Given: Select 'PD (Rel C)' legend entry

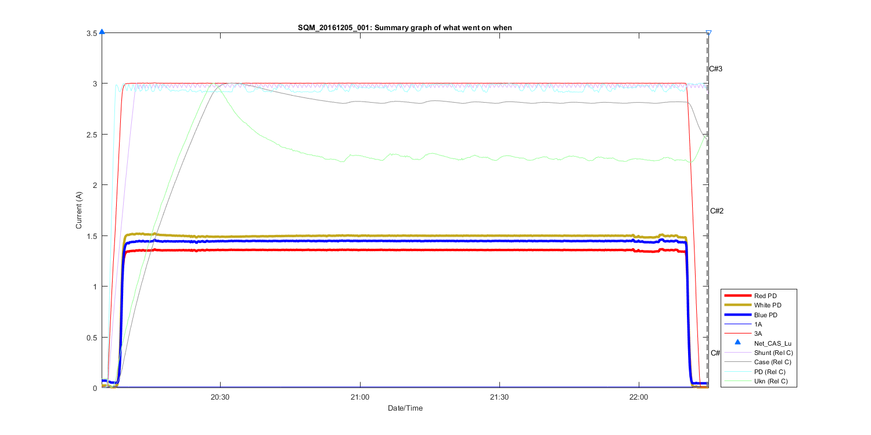Looking at the screenshot, I should tap(770, 372).
